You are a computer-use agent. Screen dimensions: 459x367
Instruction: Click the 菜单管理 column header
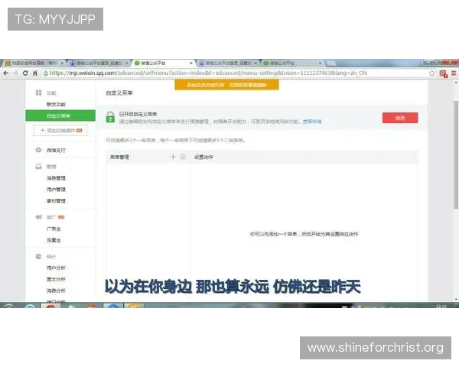(x=119, y=157)
